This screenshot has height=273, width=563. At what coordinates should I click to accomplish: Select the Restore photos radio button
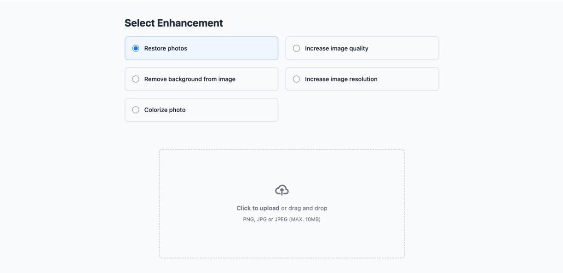[136, 48]
